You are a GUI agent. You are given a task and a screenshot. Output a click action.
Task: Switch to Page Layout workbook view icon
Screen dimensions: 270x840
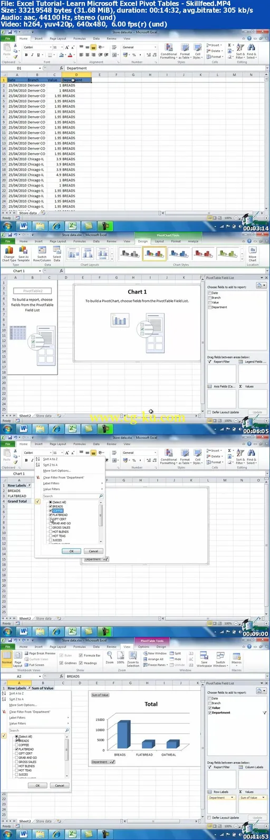(x=18, y=659)
